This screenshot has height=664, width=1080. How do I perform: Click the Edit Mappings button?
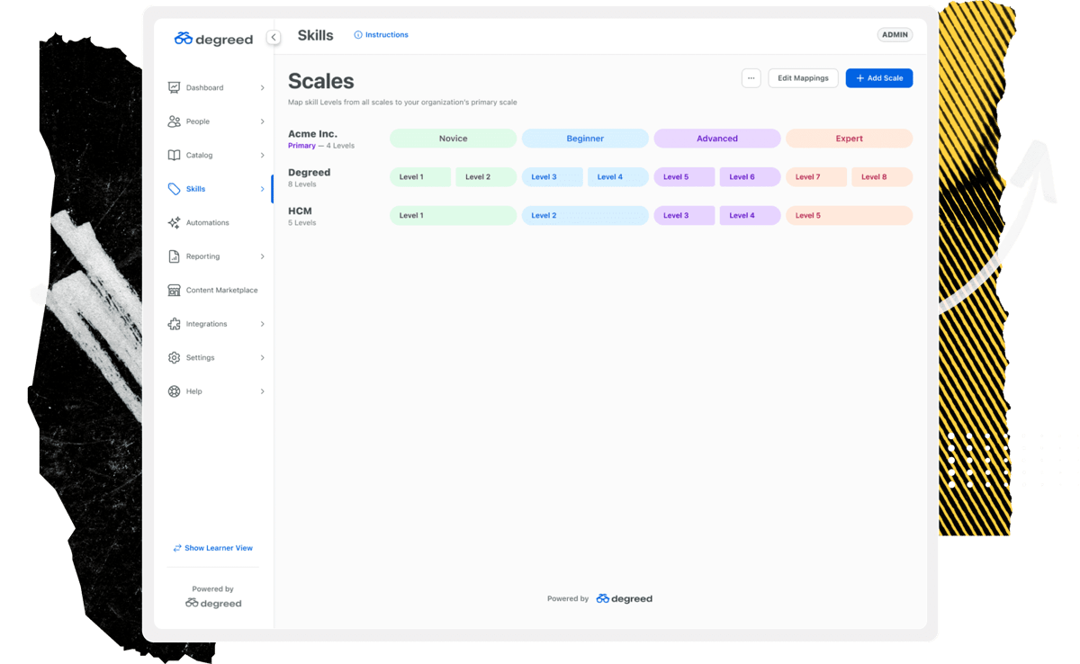(803, 77)
